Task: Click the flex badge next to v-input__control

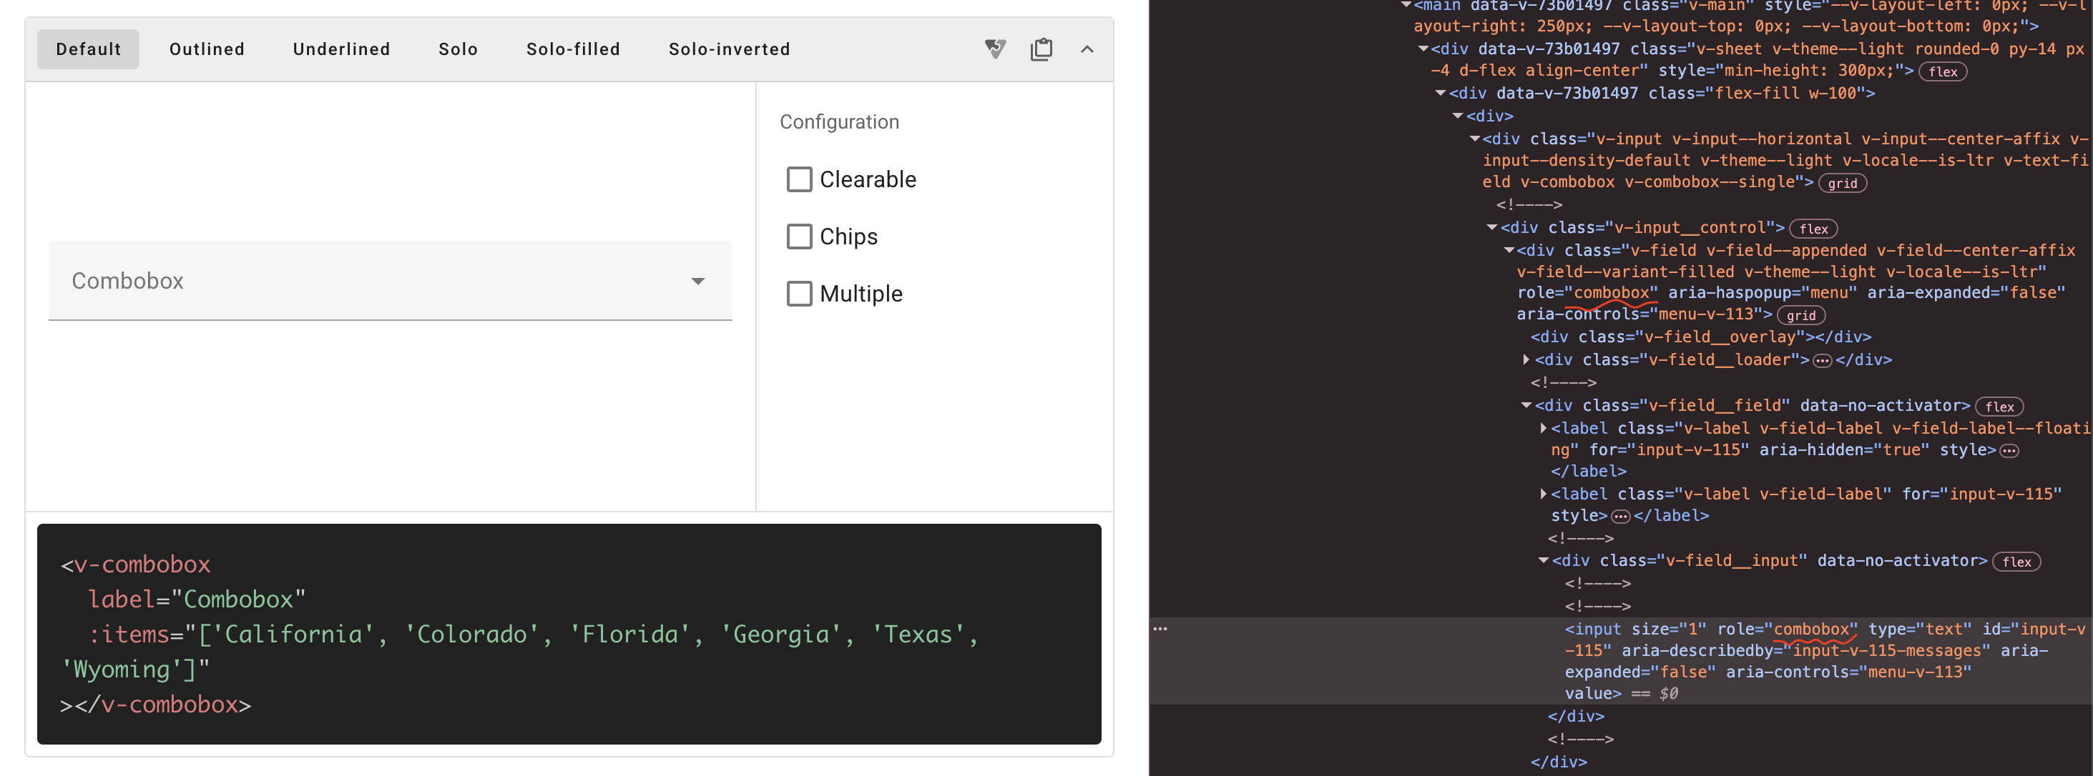Action: point(1814,228)
